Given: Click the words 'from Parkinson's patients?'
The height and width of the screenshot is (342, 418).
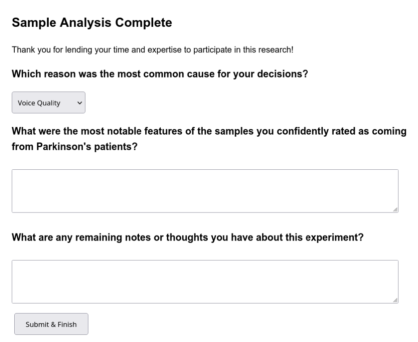Looking at the screenshot, I should click(74, 147).
